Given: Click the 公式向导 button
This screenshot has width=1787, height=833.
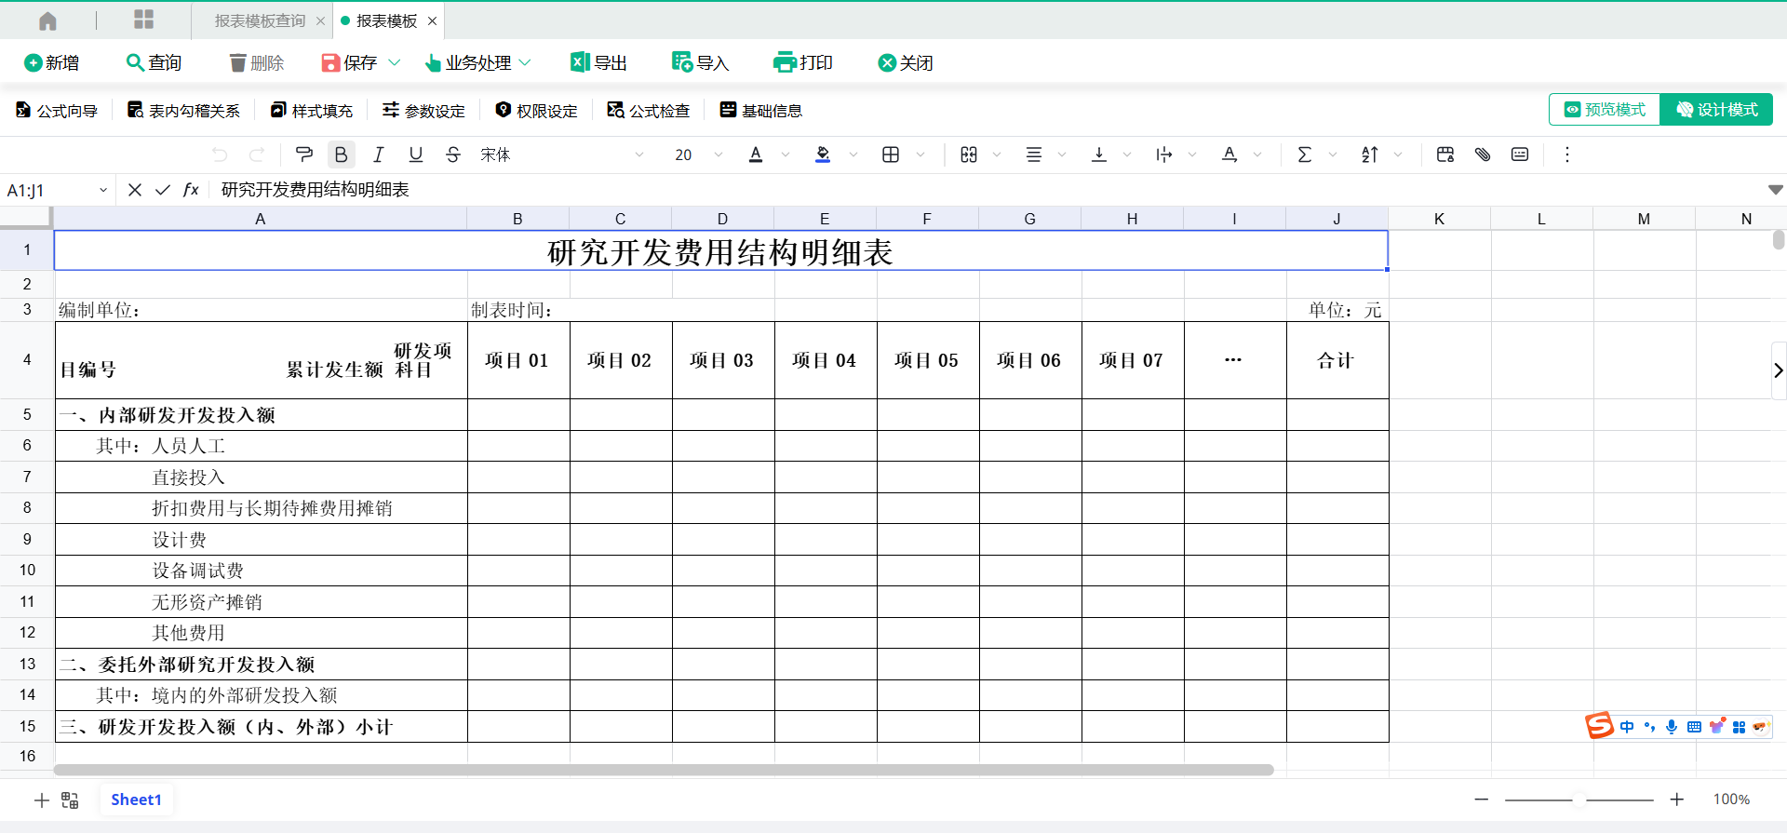Looking at the screenshot, I should [x=57, y=111].
